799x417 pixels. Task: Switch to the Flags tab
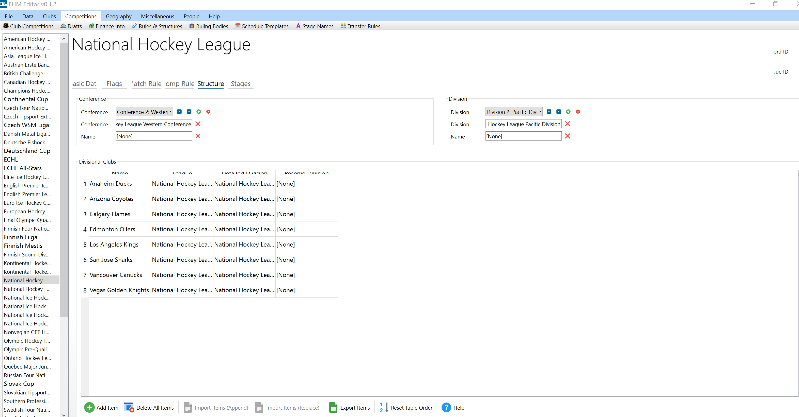coord(114,84)
